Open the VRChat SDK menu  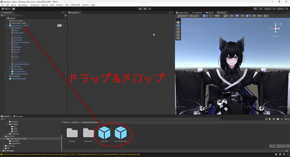75,5
